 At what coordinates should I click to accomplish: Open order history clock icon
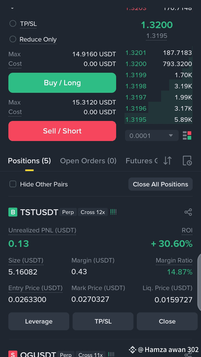tap(187, 161)
